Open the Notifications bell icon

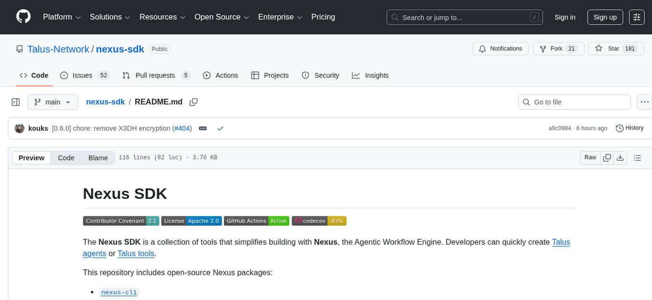point(482,48)
